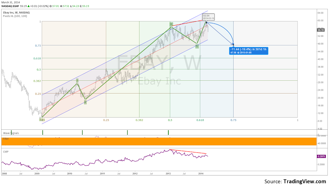The height and width of the screenshot is (187, 329).
Task: Click the 58.94 price tooltip at the peak
Action: pos(208,17)
